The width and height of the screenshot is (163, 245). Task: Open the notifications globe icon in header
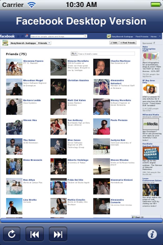27,36
